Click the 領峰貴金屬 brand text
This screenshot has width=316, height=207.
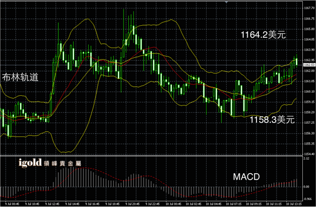point(62,163)
